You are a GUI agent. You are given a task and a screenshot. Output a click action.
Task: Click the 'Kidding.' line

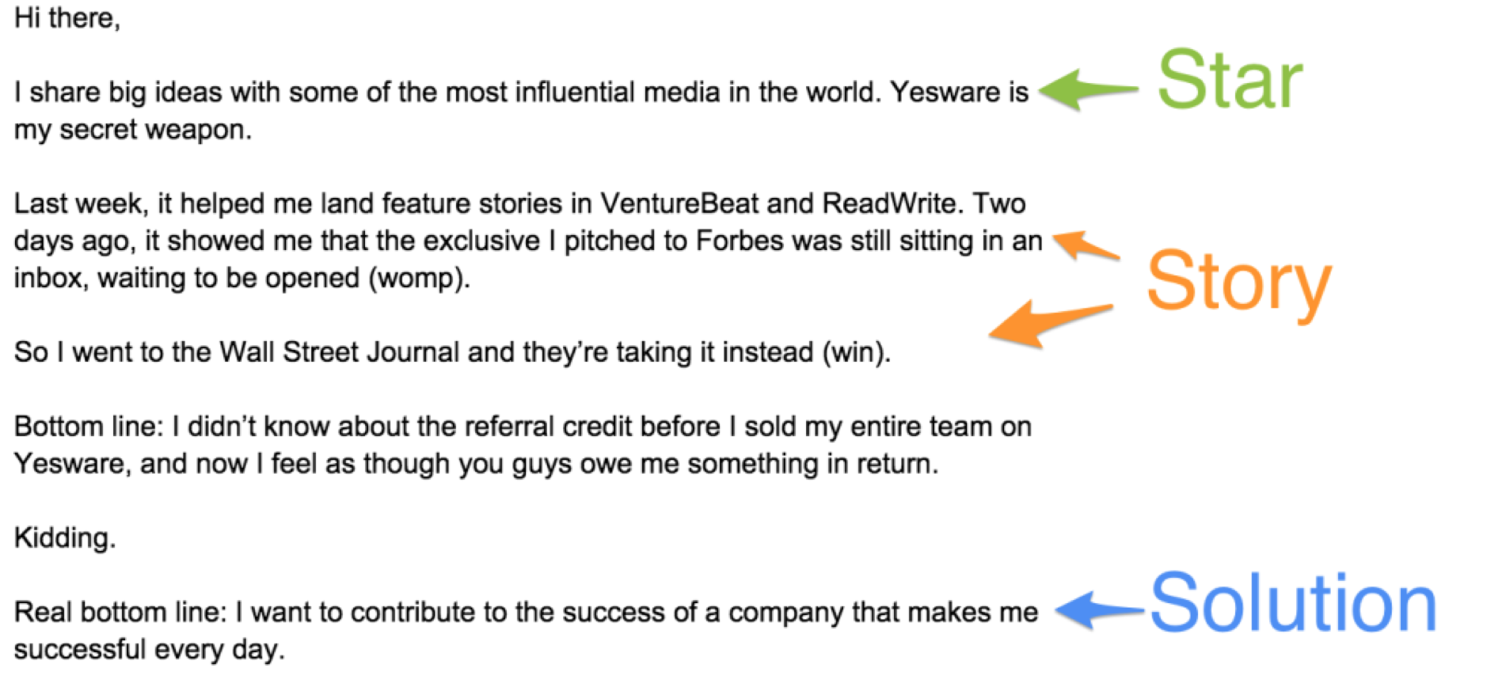coord(65,538)
